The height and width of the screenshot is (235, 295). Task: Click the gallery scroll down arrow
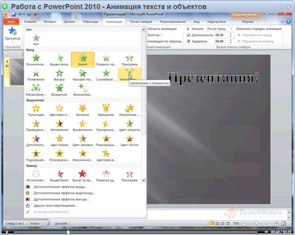click(x=144, y=180)
